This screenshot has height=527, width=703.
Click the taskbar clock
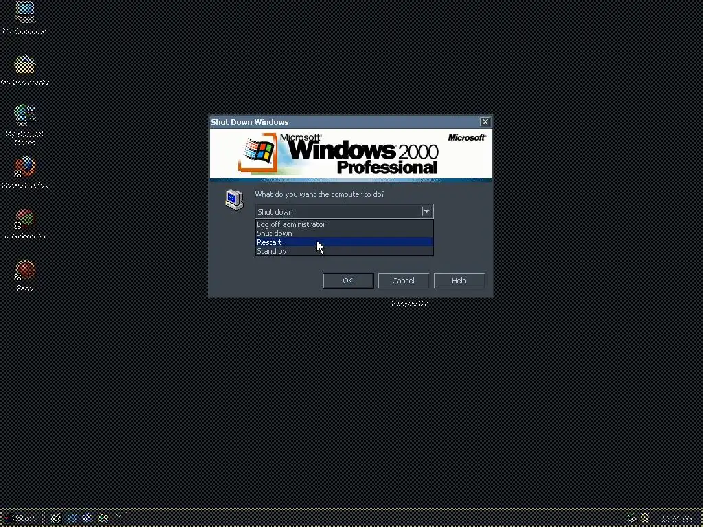pos(676,519)
